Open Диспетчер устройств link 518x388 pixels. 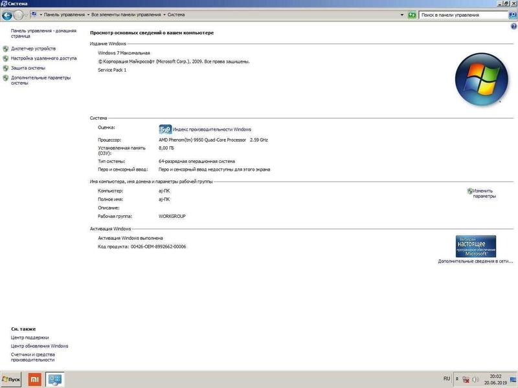click(x=34, y=49)
